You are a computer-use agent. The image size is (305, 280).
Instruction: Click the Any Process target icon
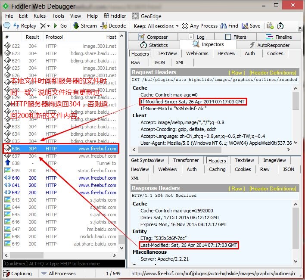pyautogui.click(x=185, y=26)
